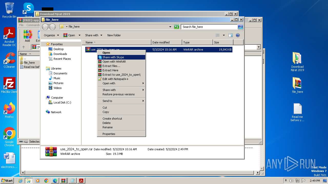Expand 'Send to' context submenu
Image resolution: width=328 pixels, height=184 pixels.
(x=121, y=101)
